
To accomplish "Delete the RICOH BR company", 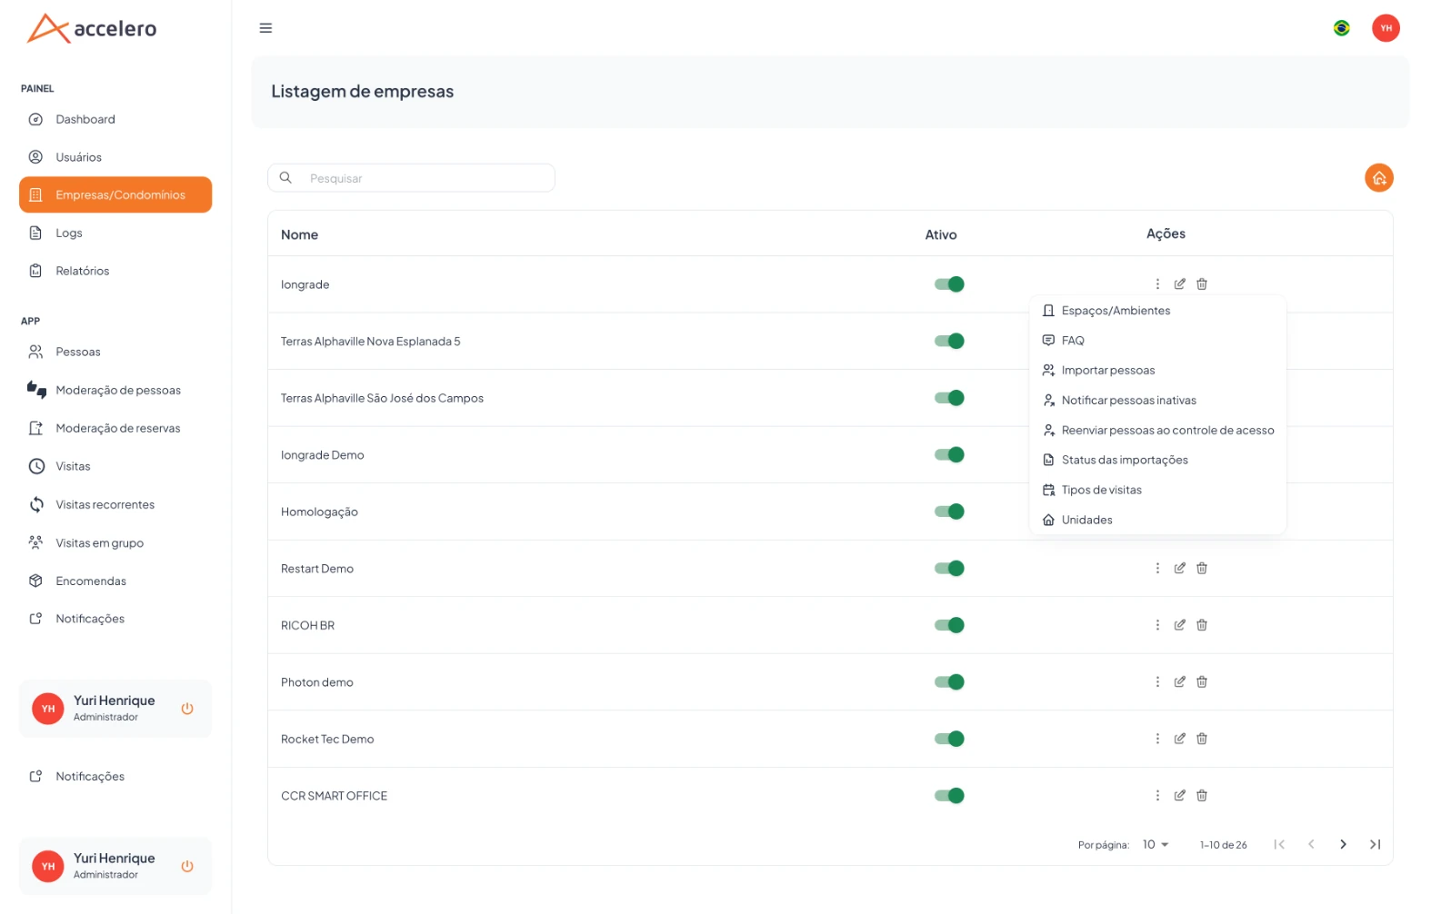I will pyautogui.click(x=1202, y=625).
